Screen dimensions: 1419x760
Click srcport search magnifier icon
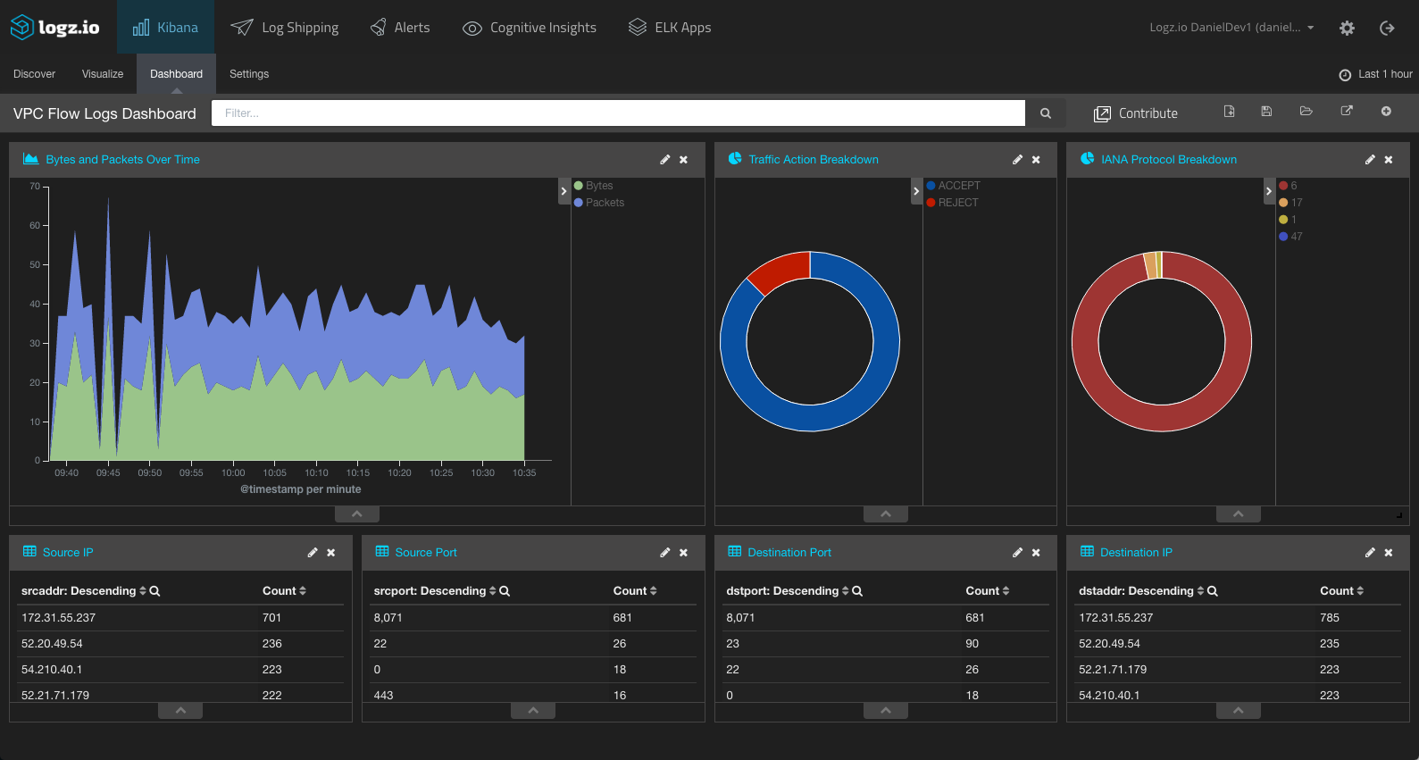(505, 591)
